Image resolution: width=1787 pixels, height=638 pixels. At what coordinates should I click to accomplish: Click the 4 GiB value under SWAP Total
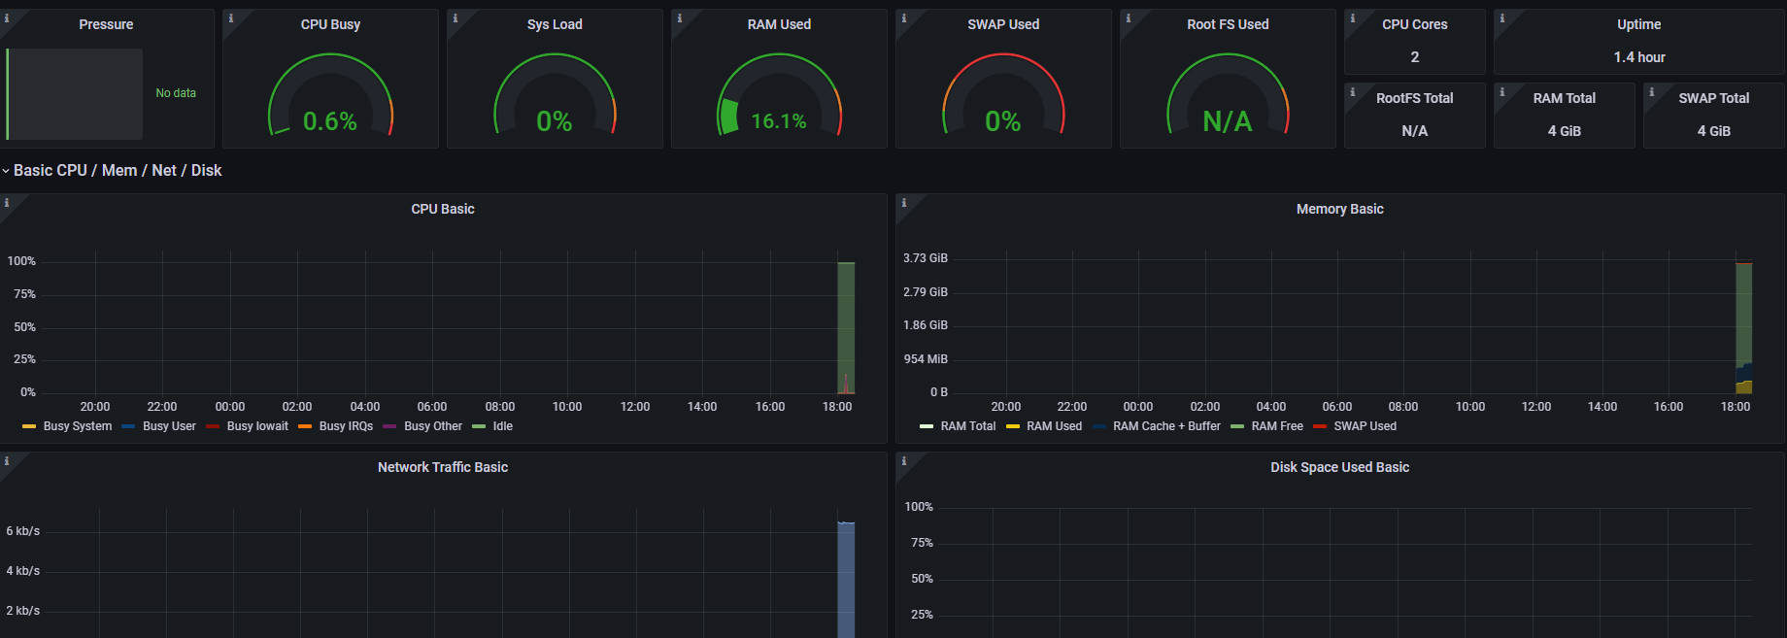coord(1714,131)
